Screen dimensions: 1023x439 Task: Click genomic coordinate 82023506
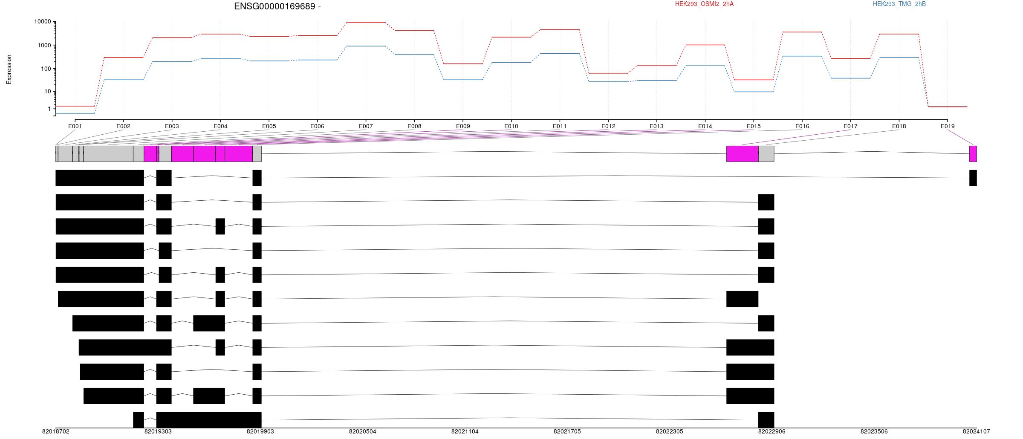(x=874, y=431)
